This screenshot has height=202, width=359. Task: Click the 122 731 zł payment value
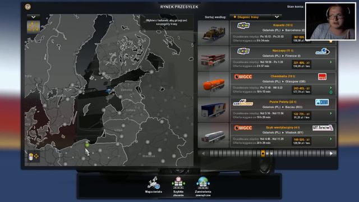301,114
